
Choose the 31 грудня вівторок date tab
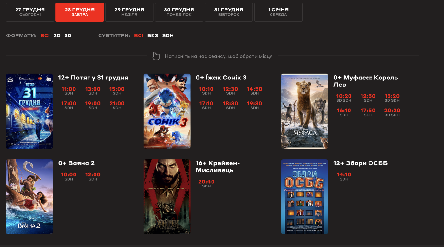point(229,12)
